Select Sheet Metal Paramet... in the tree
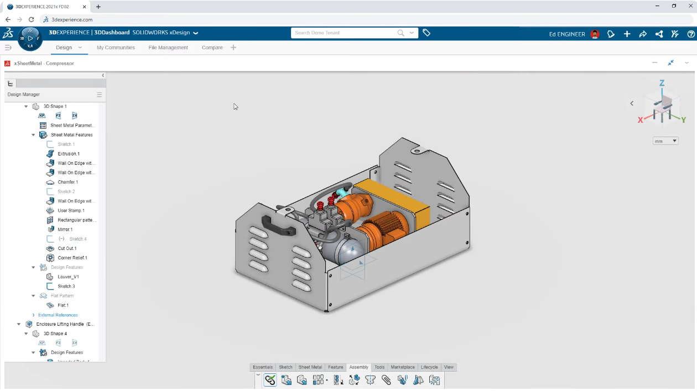This screenshot has width=697, height=391. tap(73, 126)
